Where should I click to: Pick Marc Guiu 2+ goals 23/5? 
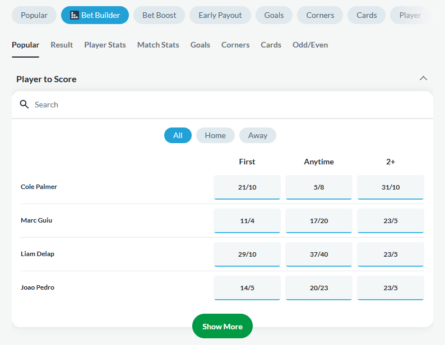[x=391, y=221]
